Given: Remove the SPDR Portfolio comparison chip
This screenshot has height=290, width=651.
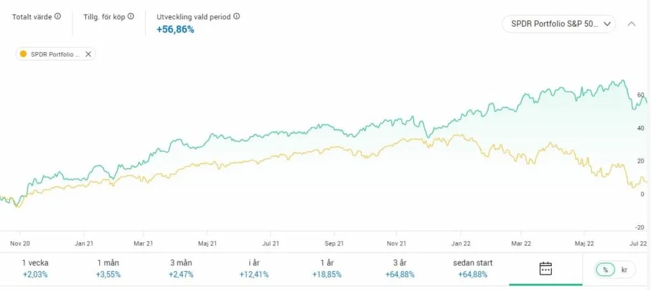Looking at the screenshot, I should click(88, 54).
